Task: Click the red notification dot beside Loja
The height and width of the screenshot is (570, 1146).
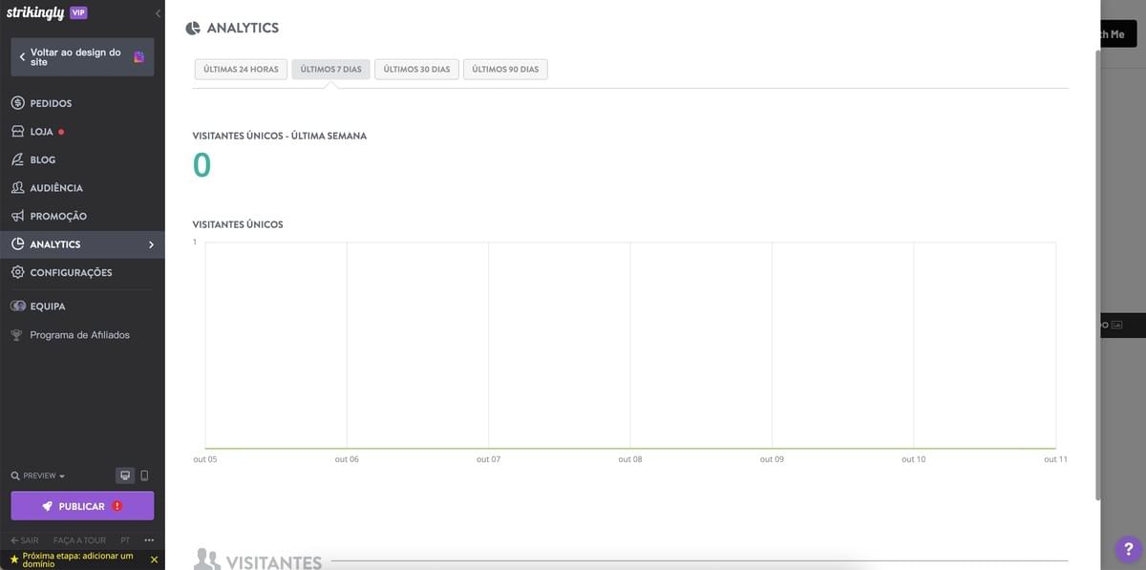Action: point(61,132)
